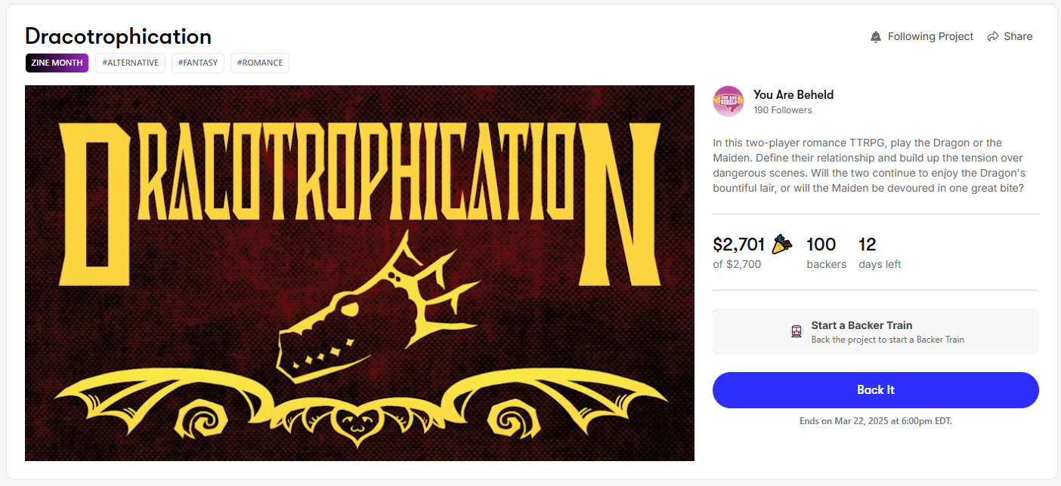The width and height of the screenshot is (1061, 486).
Task: Click the bell icon for project notifications
Action: [876, 37]
